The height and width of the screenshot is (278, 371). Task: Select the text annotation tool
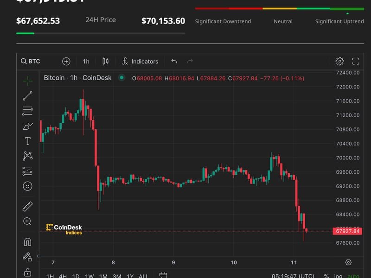pos(27,141)
